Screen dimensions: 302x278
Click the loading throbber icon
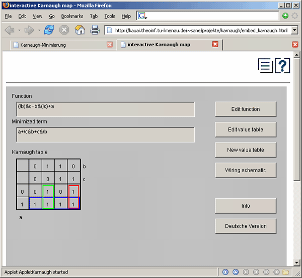point(294,16)
